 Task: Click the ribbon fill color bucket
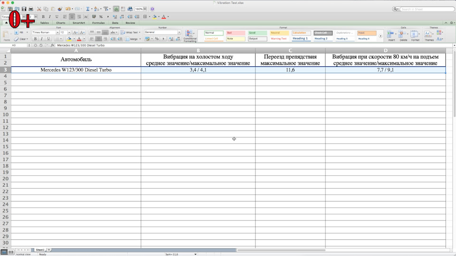click(69, 38)
